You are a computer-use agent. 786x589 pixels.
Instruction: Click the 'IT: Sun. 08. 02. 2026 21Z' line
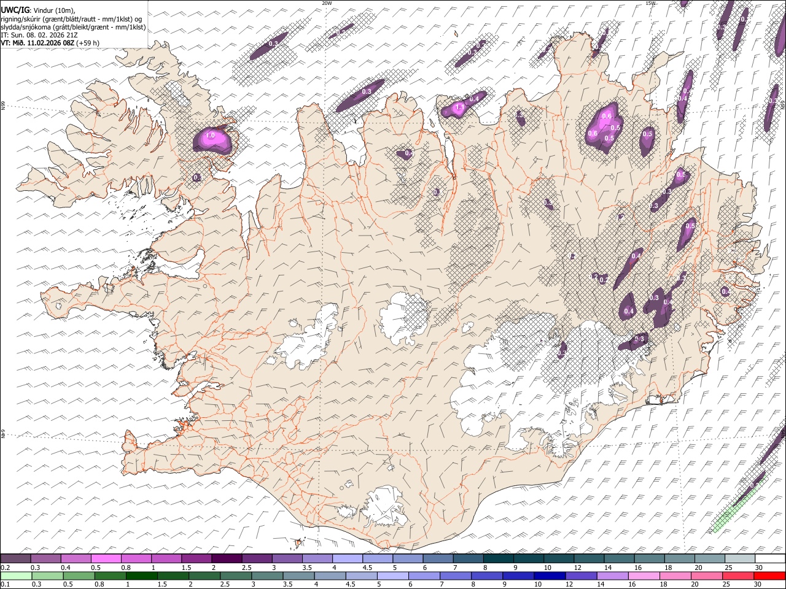pos(39,35)
